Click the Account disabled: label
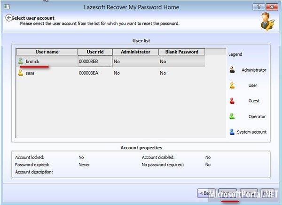This screenshot has height=205, width=282. point(158,158)
